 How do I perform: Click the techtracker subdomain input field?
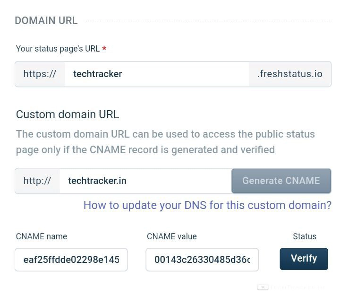tap(156, 74)
